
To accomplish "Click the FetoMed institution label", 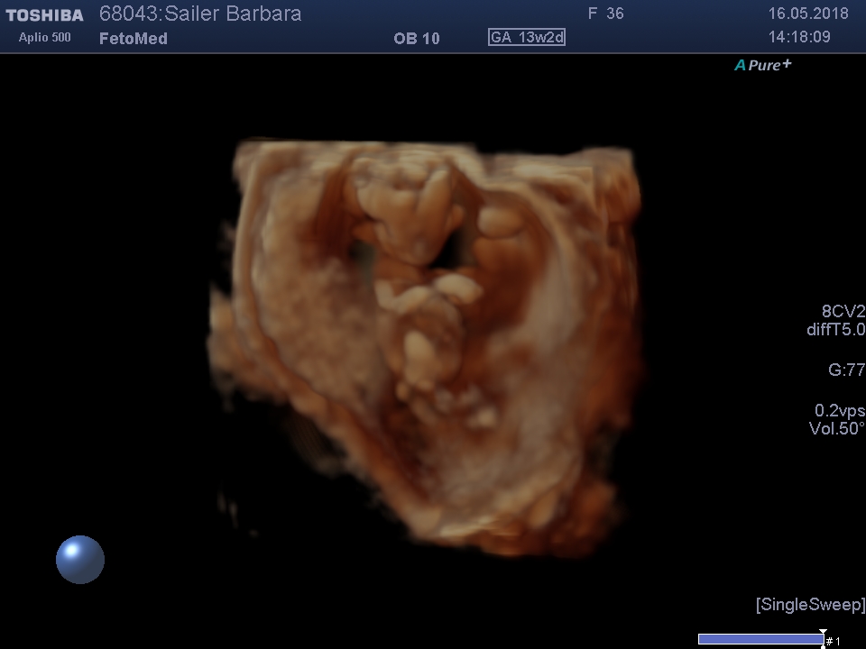I will tap(134, 39).
